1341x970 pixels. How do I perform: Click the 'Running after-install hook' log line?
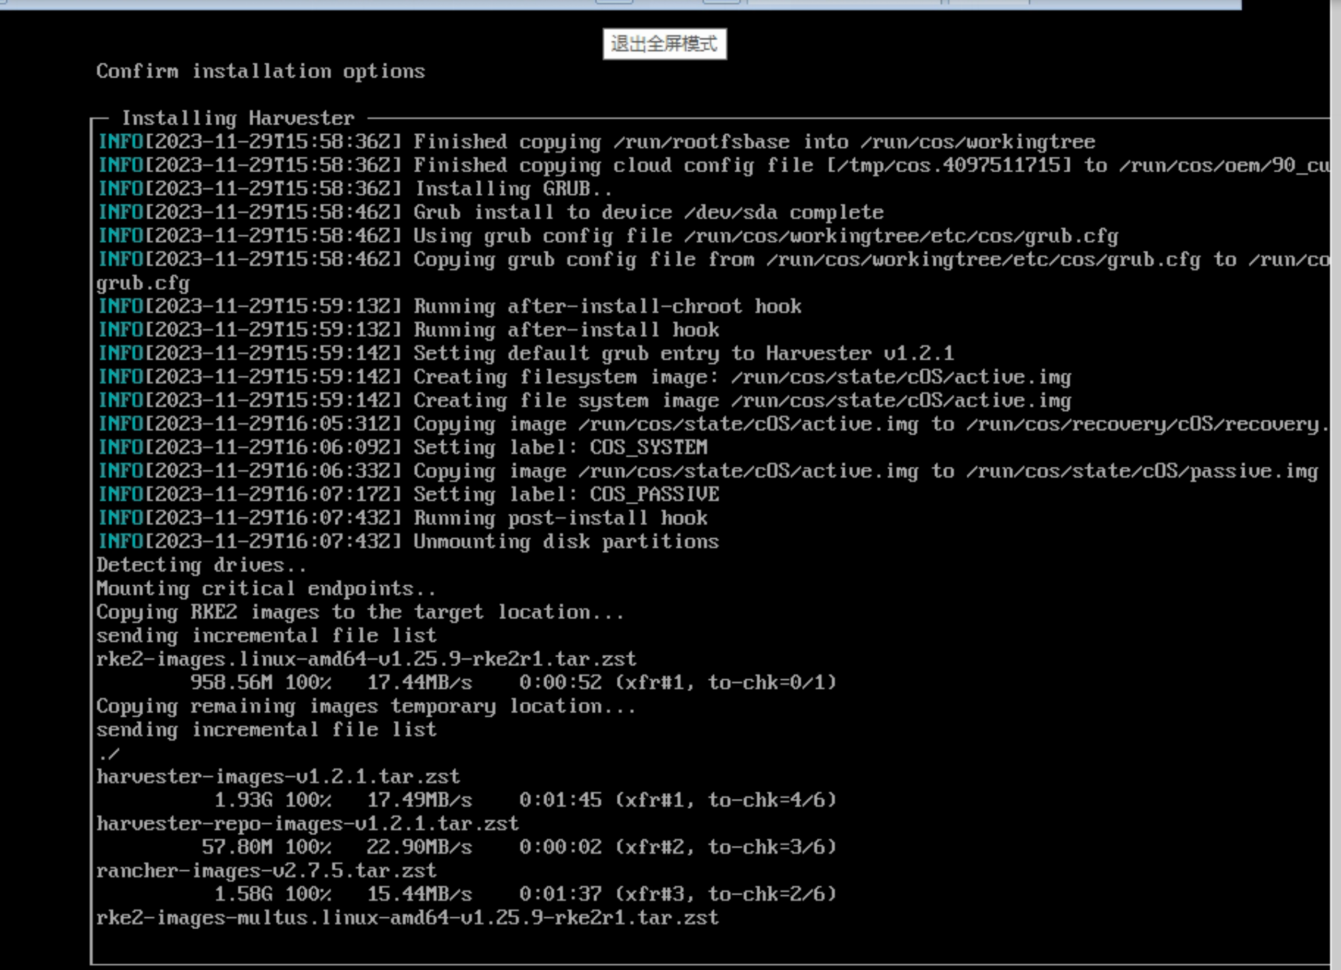408,330
